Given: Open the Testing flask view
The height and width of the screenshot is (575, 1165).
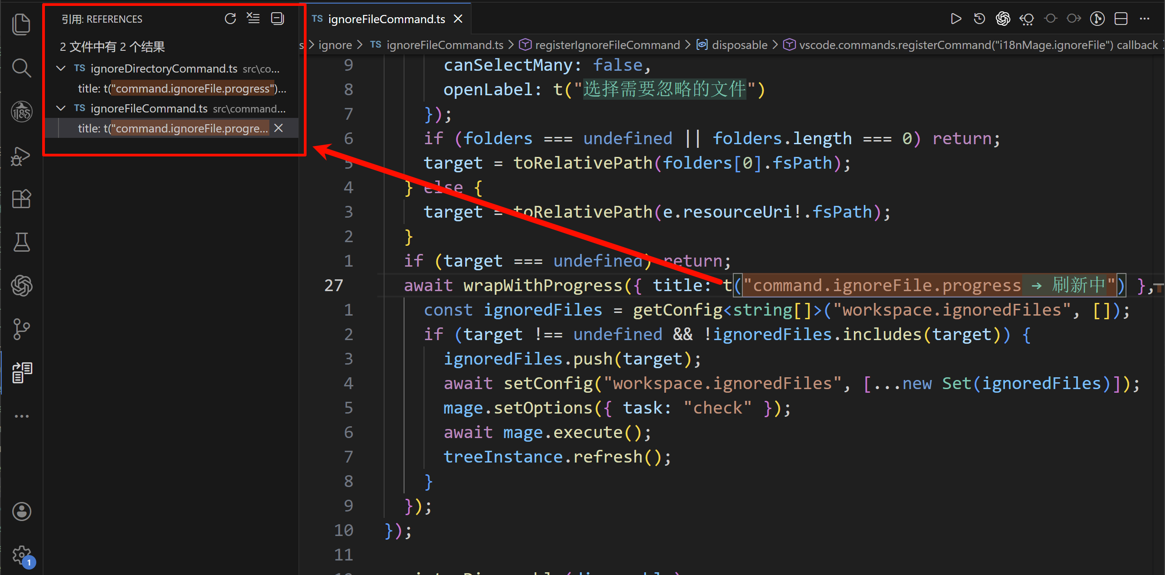Looking at the screenshot, I should click(21, 242).
